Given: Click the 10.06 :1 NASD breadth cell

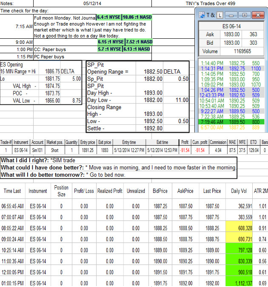Looking at the screenshot, I should coord(137,17).
